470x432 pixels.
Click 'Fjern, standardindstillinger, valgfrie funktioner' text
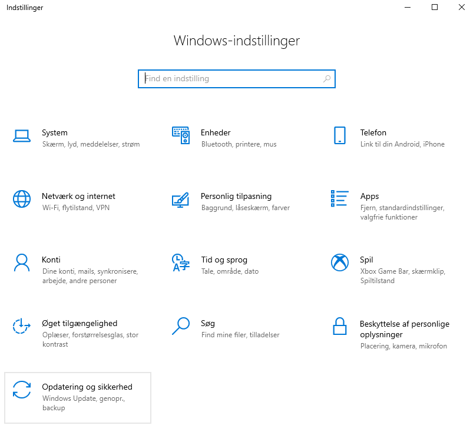click(x=402, y=212)
